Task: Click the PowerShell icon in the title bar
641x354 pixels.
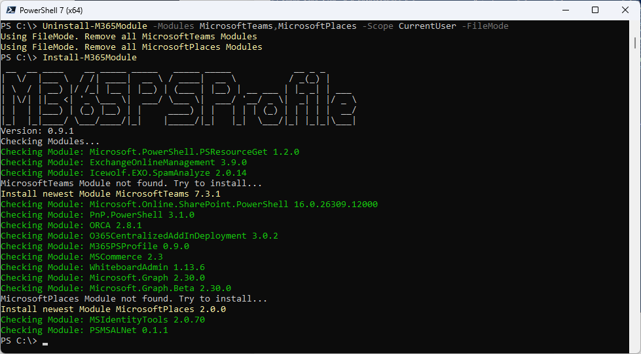Action: pyautogui.click(x=10, y=10)
